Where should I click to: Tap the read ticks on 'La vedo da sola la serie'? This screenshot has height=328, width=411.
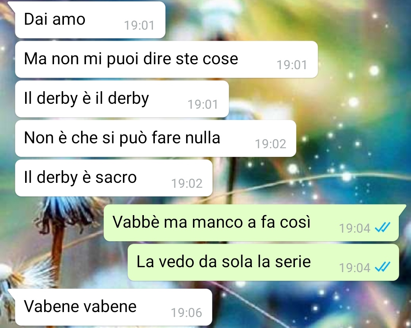click(382, 267)
